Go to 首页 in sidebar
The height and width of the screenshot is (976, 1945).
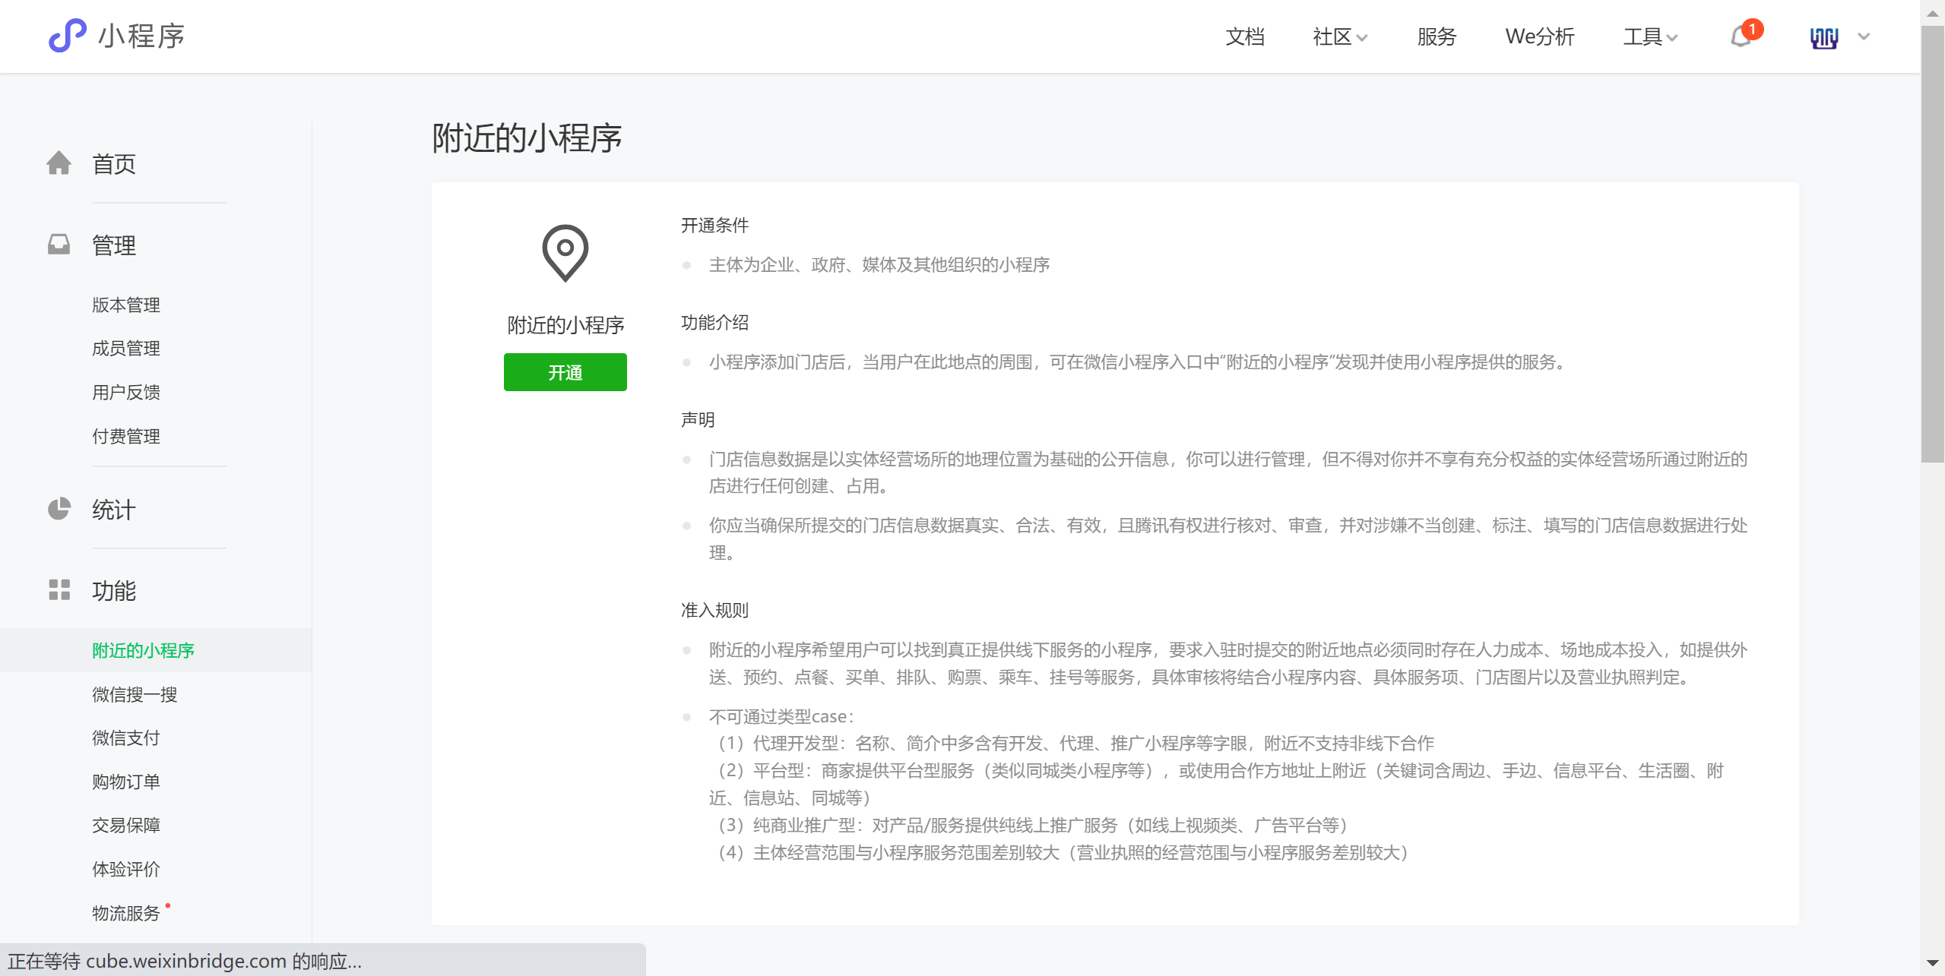[x=114, y=163]
